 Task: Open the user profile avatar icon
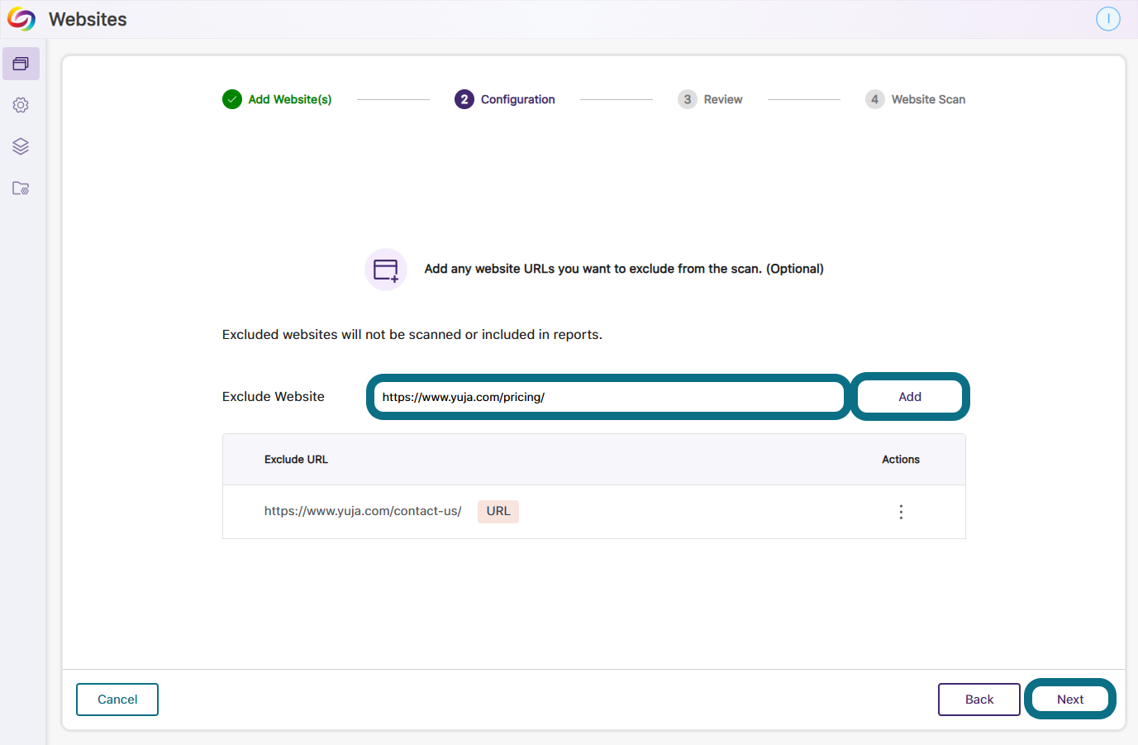1107,19
